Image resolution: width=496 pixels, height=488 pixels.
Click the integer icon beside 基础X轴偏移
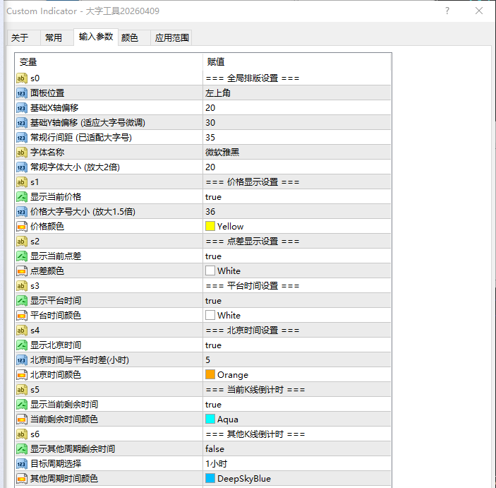coord(21,108)
